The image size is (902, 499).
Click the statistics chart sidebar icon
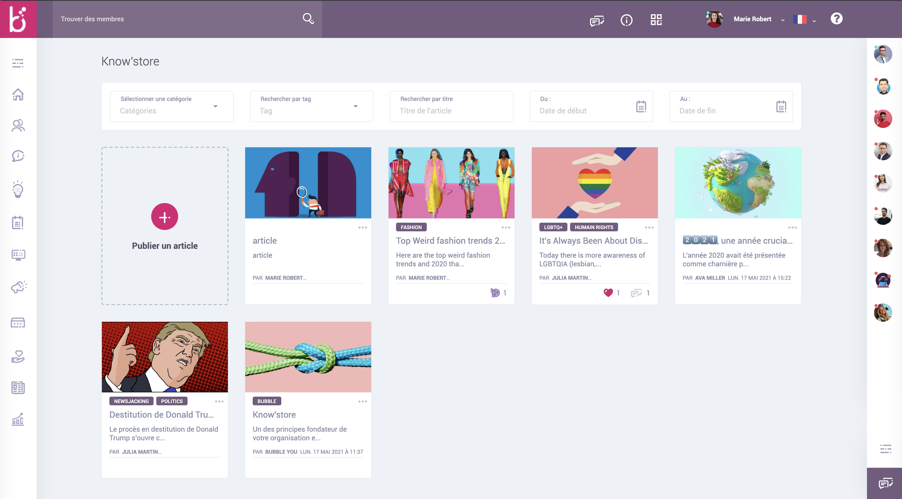pyautogui.click(x=18, y=419)
